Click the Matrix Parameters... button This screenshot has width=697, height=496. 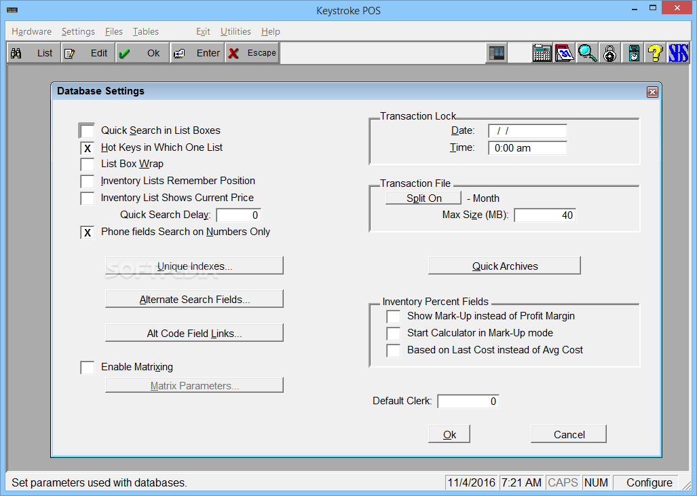click(x=194, y=385)
